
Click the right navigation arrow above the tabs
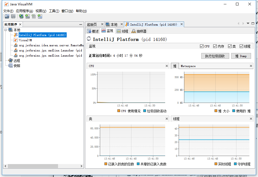(x=243, y=23)
